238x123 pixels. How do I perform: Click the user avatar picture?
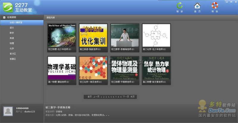tap(8, 111)
